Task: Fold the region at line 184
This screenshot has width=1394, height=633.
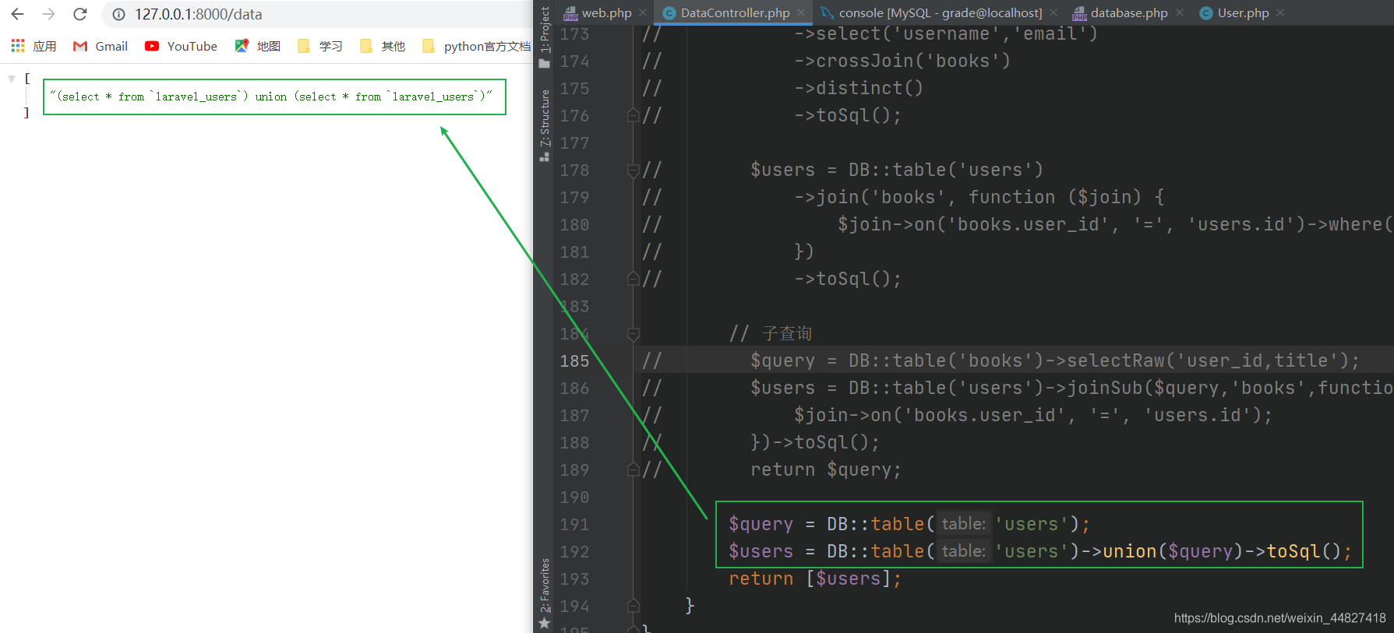Action: (x=633, y=333)
